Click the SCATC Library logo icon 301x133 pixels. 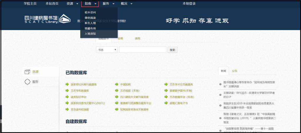click(x=65, y=19)
